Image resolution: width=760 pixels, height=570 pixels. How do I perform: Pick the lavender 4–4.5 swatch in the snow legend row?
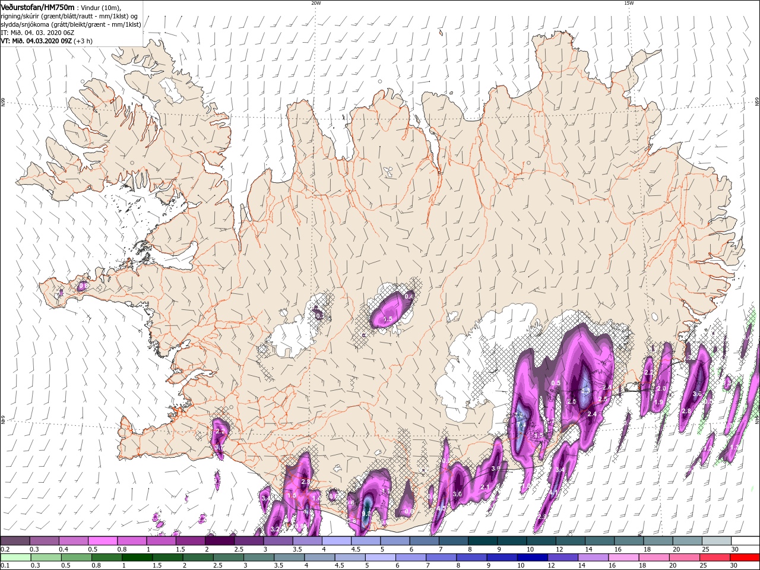coord(336,541)
